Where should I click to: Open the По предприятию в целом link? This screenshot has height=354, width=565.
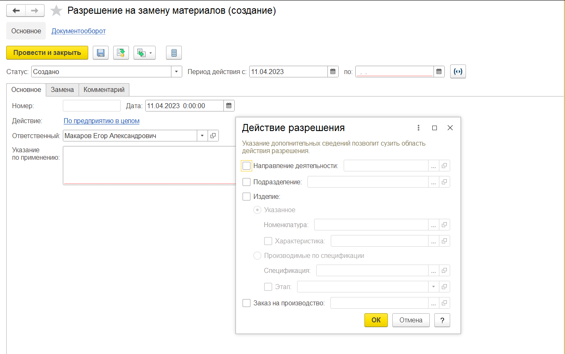click(102, 121)
